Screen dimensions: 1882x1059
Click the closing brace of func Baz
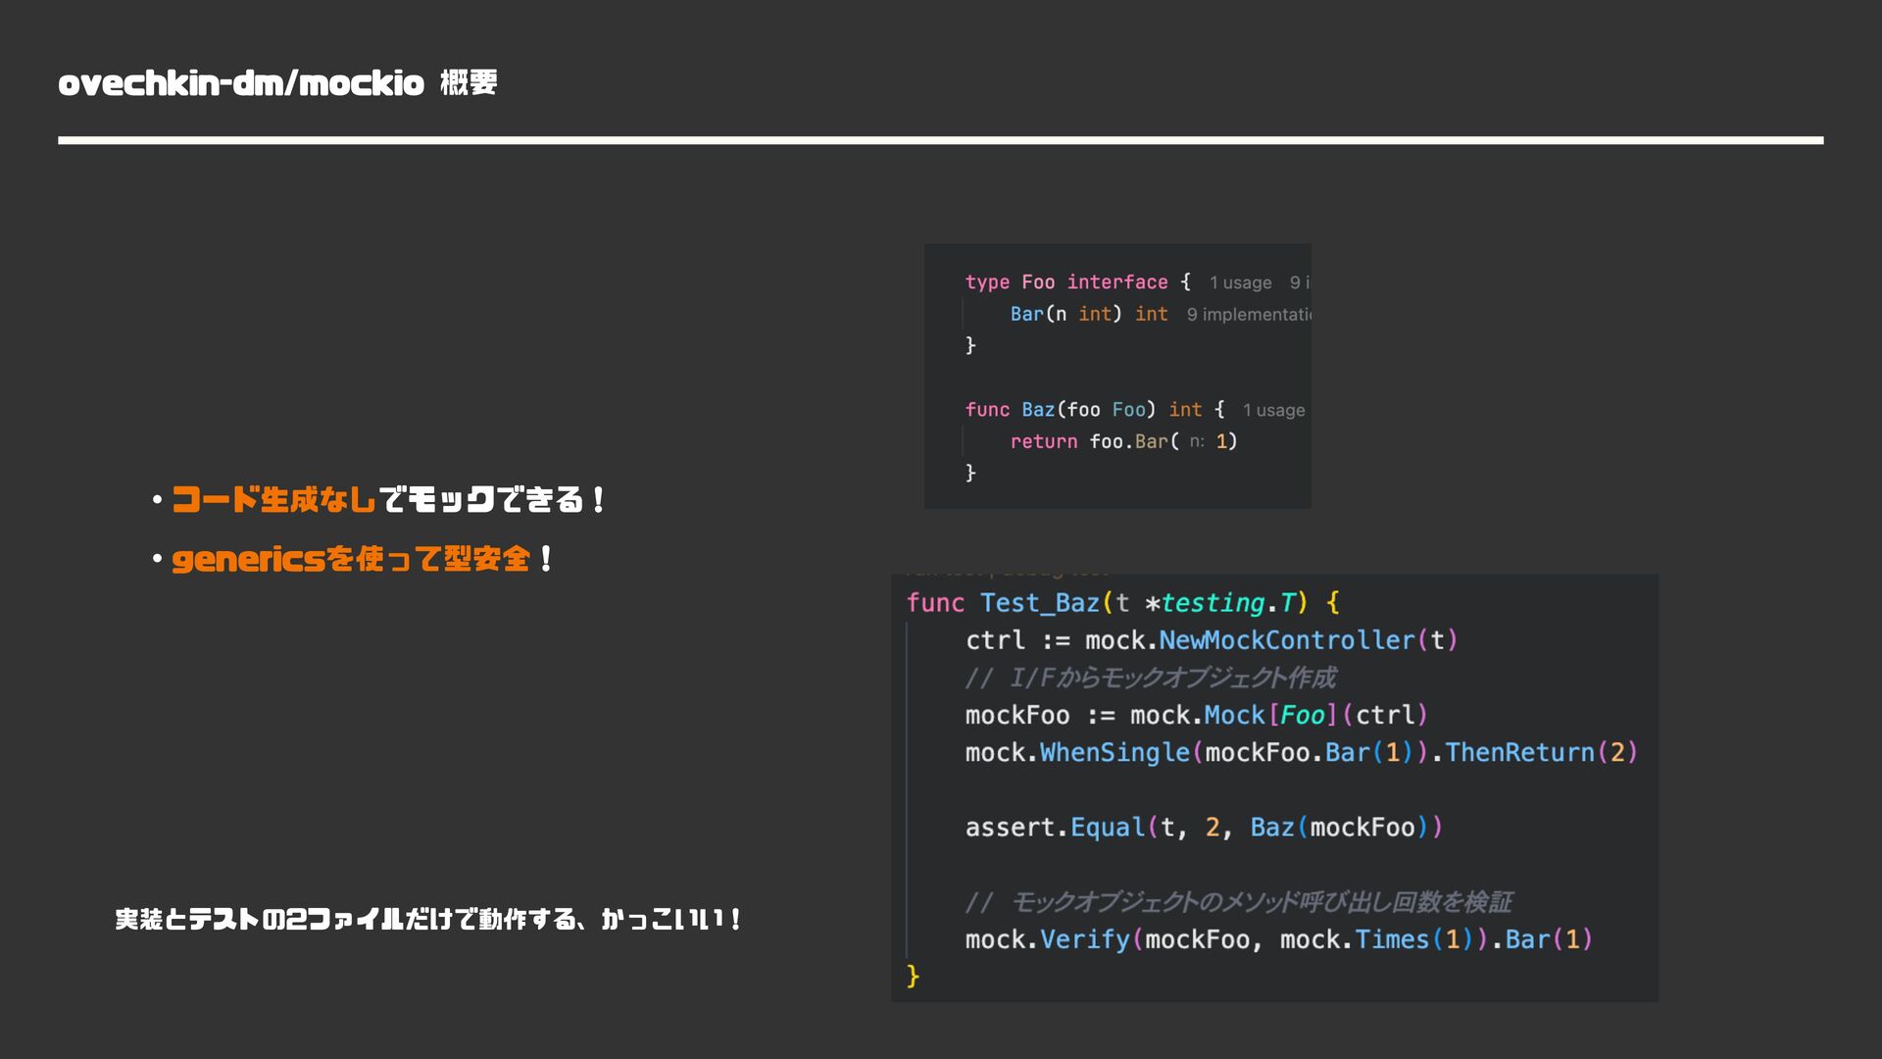[970, 473]
